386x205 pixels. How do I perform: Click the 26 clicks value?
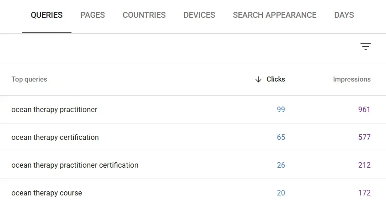[281, 165]
